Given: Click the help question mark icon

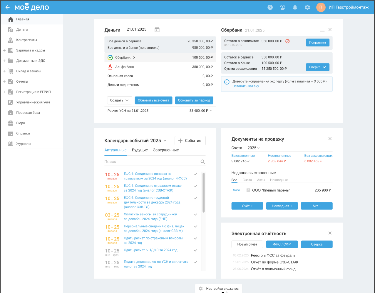Looking at the screenshot, I should tap(270, 7).
